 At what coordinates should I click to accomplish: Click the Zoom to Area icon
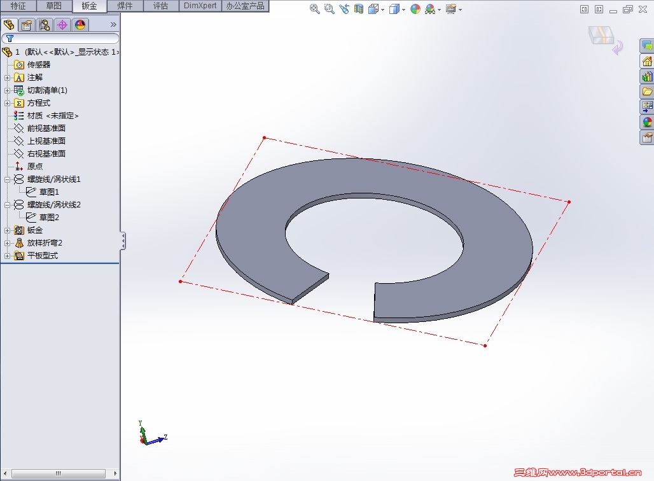[x=330, y=9]
